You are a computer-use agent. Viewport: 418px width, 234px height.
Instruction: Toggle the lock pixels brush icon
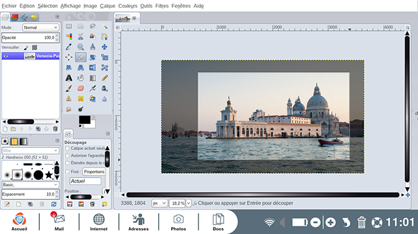[x=26, y=47]
